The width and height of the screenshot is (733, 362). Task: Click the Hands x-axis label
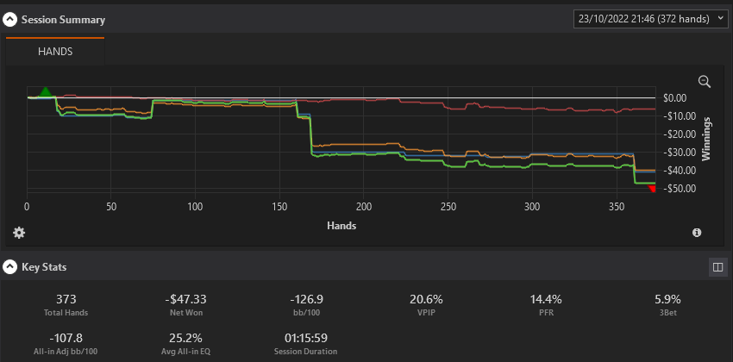341,226
